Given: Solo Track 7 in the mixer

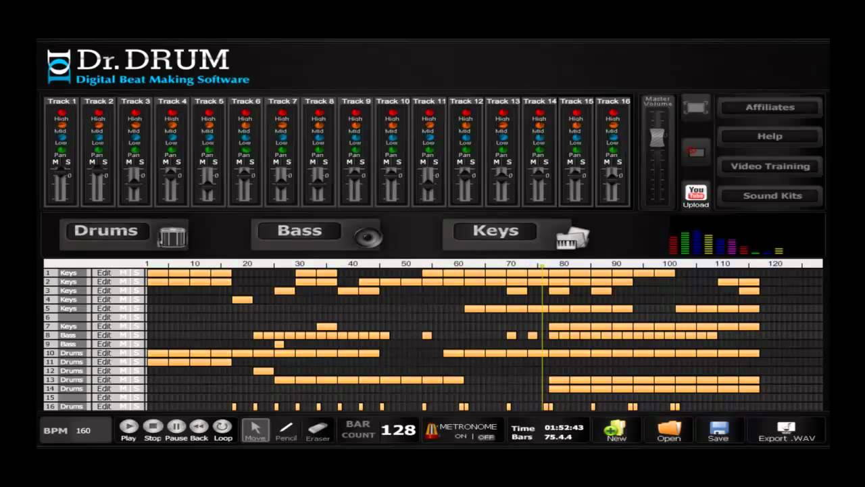Looking at the screenshot, I should (288, 162).
